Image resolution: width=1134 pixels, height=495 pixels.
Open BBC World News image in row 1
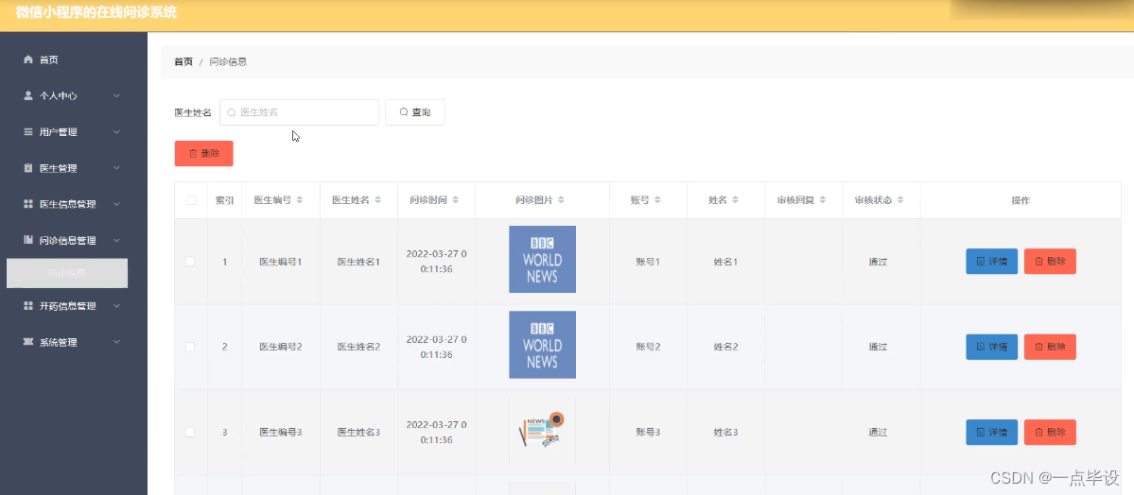543,260
